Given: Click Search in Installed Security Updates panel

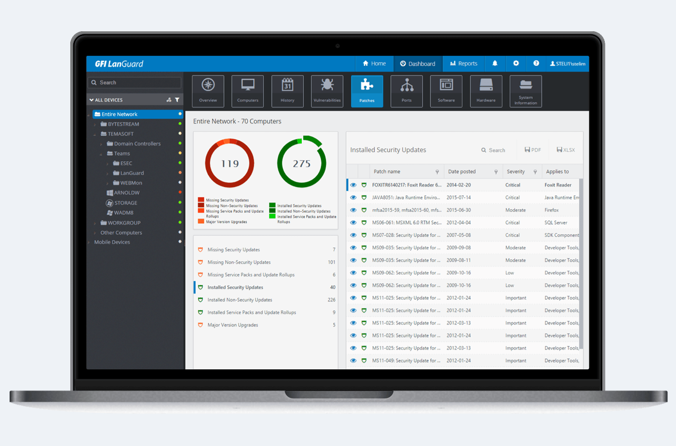Looking at the screenshot, I should [x=493, y=150].
